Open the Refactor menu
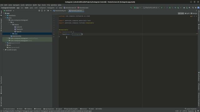 (x=29, y=5)
